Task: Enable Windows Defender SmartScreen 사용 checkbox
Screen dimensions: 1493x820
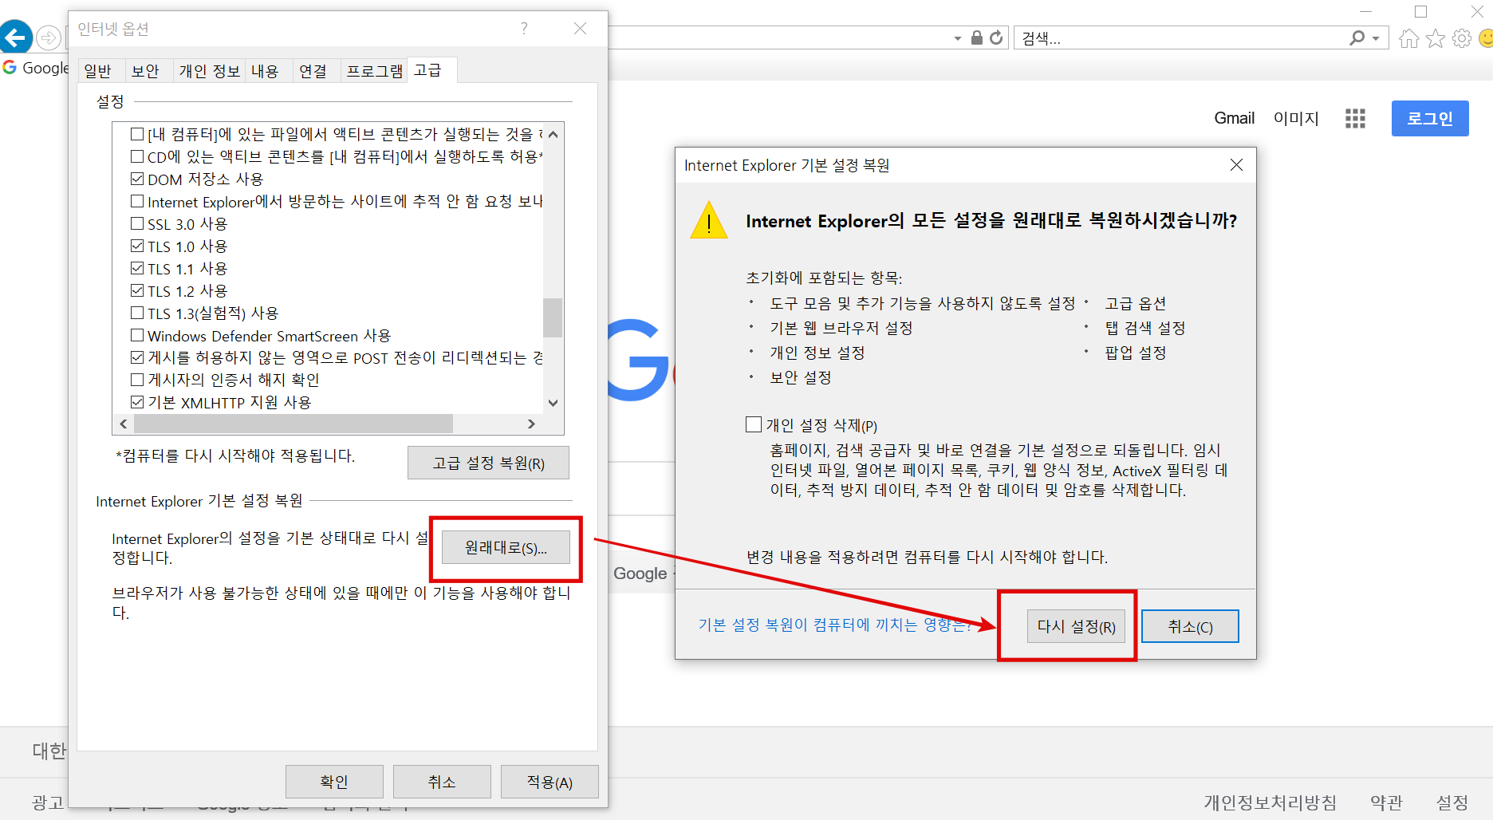Action: (x=137, y=335)
